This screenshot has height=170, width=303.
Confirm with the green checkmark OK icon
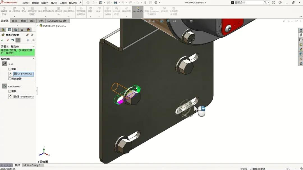(3, 40)
